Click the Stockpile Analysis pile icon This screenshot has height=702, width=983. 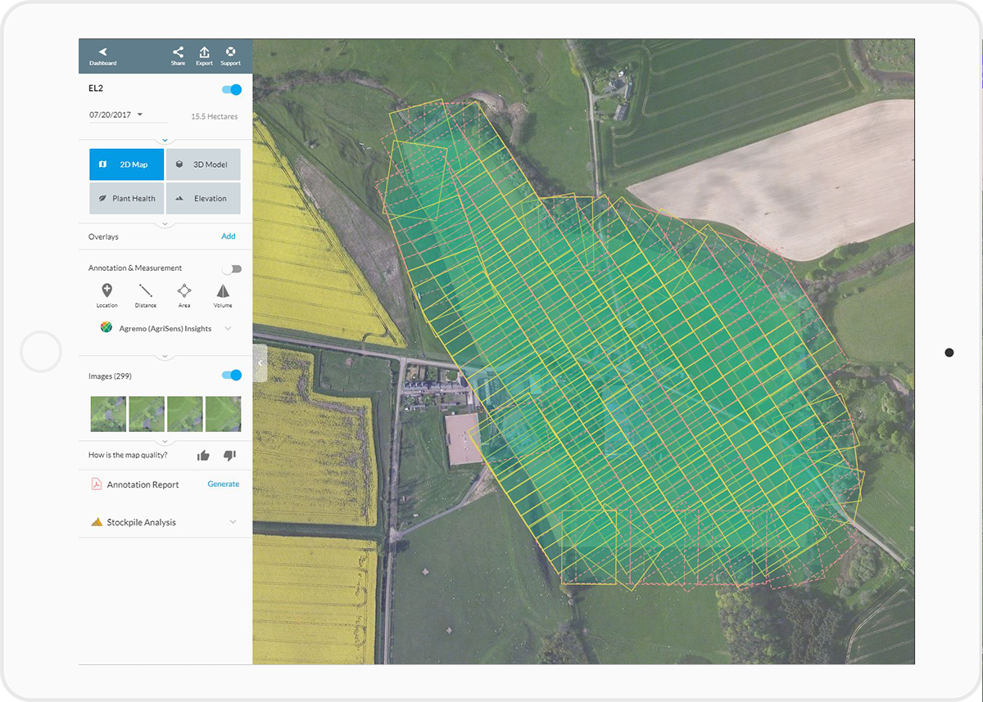coord(97,522)
